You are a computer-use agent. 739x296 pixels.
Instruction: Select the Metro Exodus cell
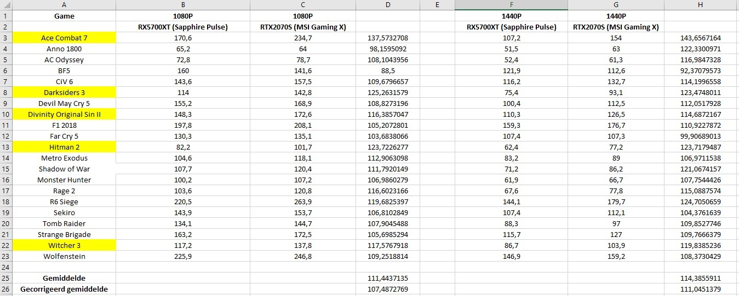(64, 158)
